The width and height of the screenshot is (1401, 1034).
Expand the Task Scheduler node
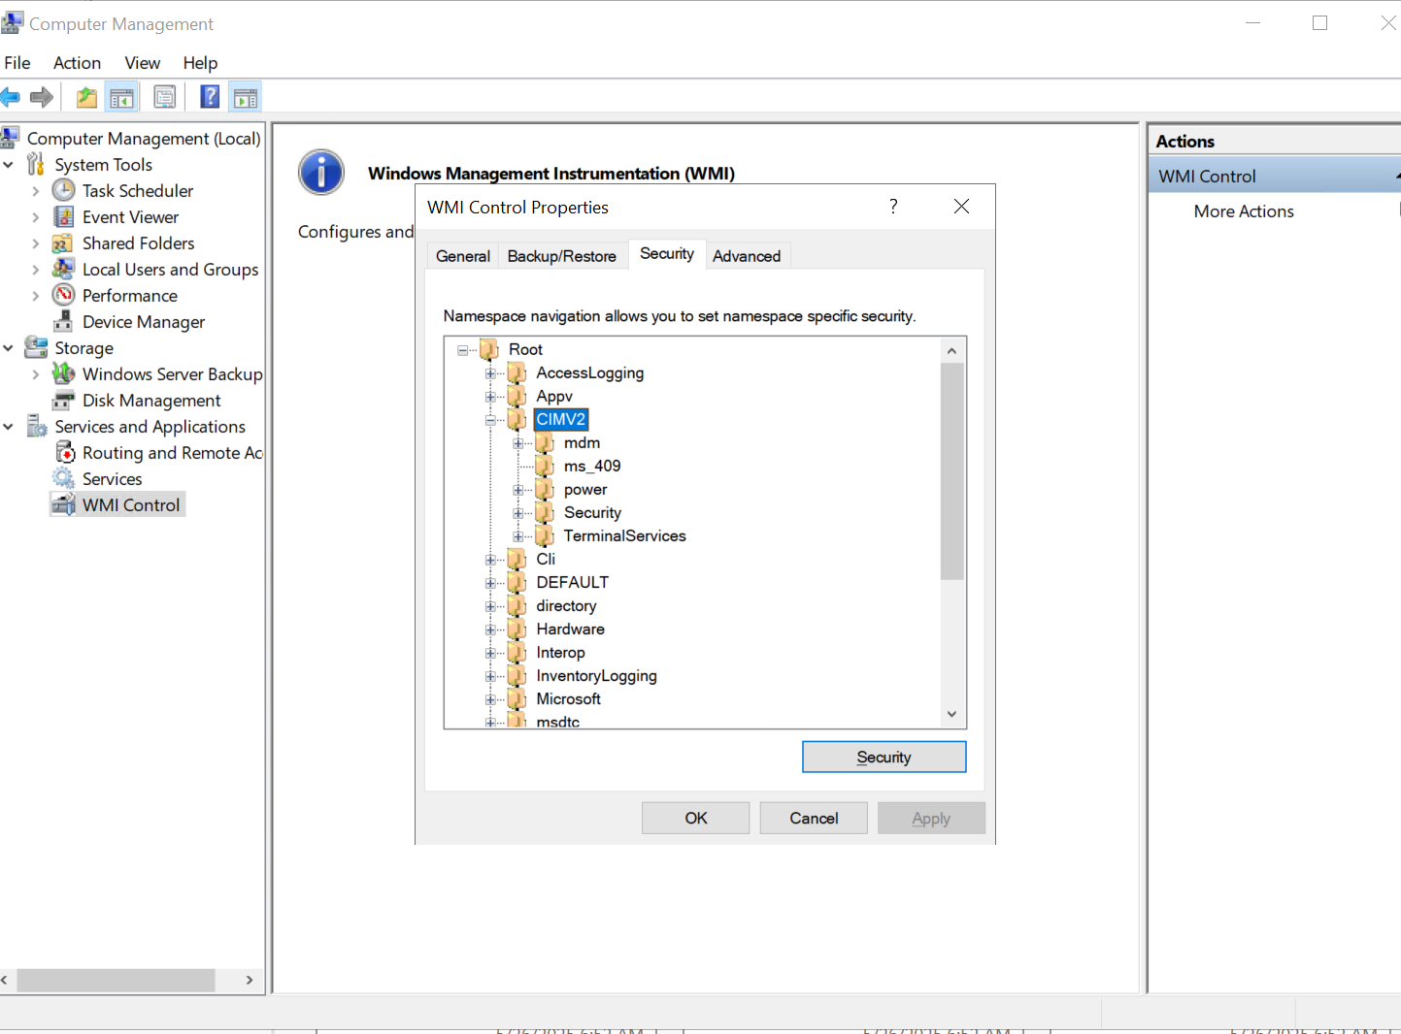(x=36, y=191)
